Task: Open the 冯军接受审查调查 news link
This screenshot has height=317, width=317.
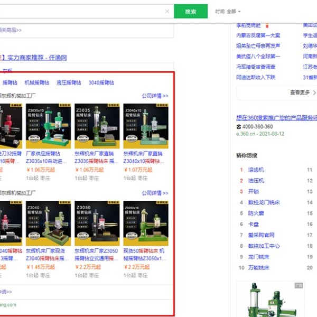Action: coord(256,67)
